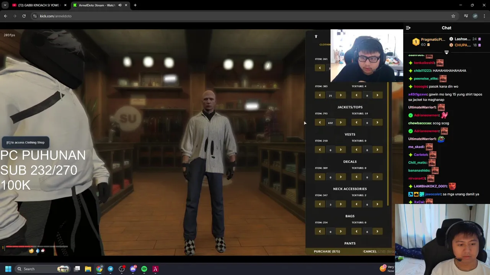
Task: Open Discord from taskbar
Action: tap(133, 269)
